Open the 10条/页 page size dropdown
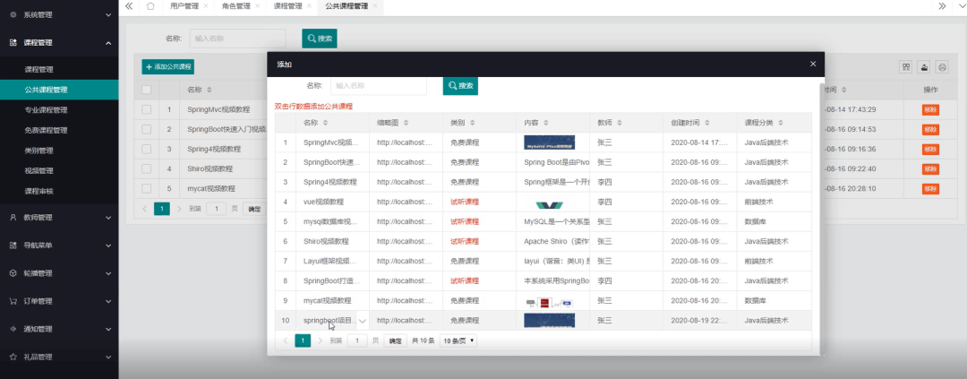This screenshot has width=967, height=379. pos(458,340)
